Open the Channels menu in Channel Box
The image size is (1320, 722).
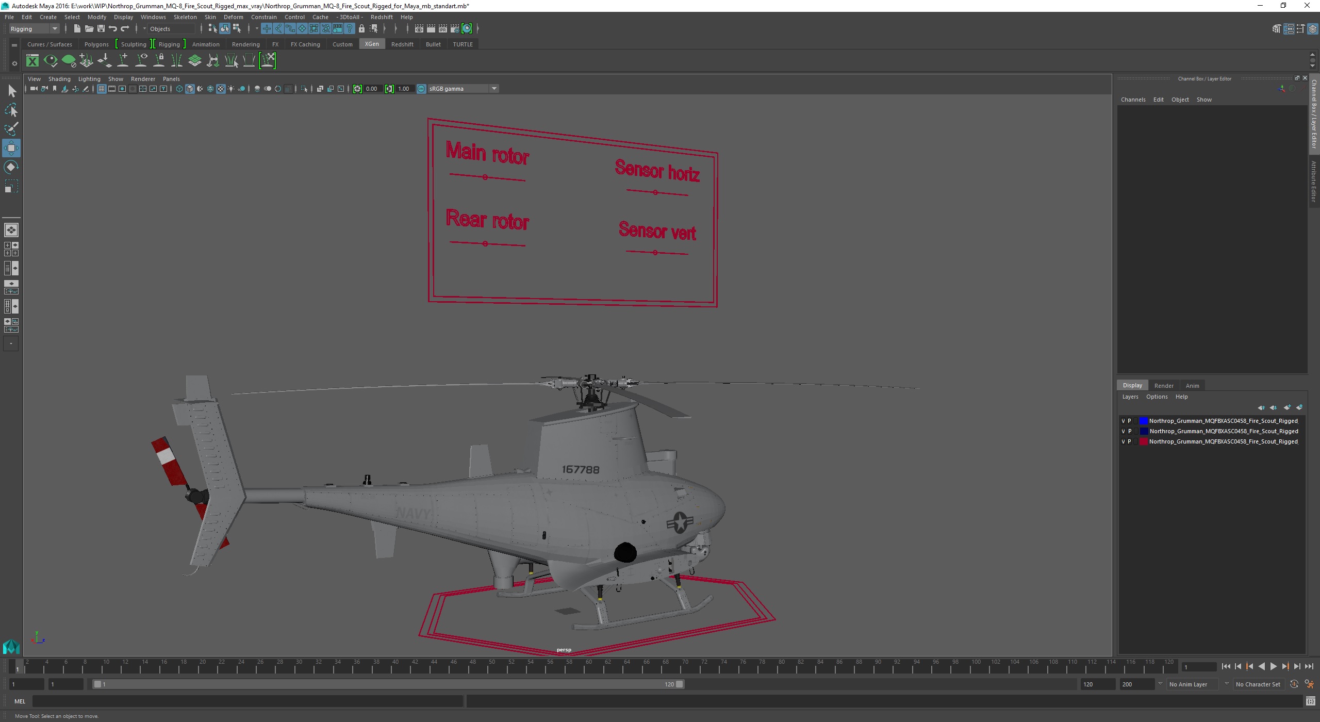click(x=1133, y=100)
